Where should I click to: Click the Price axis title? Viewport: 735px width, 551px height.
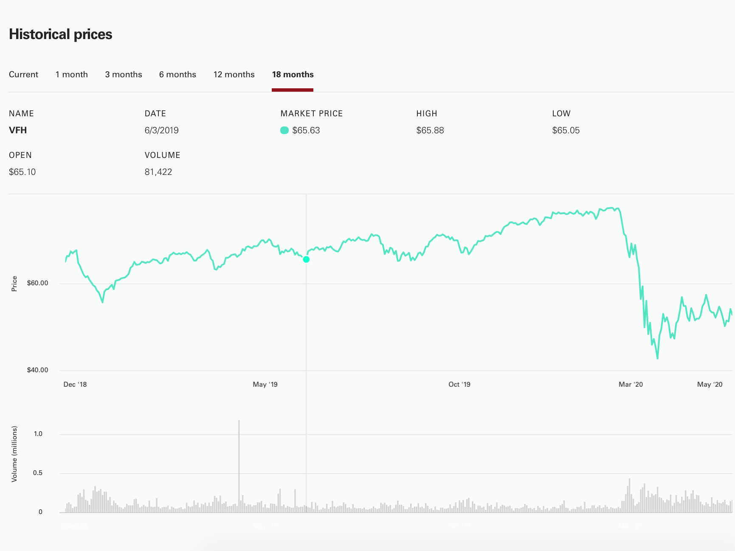coord(14,284)
